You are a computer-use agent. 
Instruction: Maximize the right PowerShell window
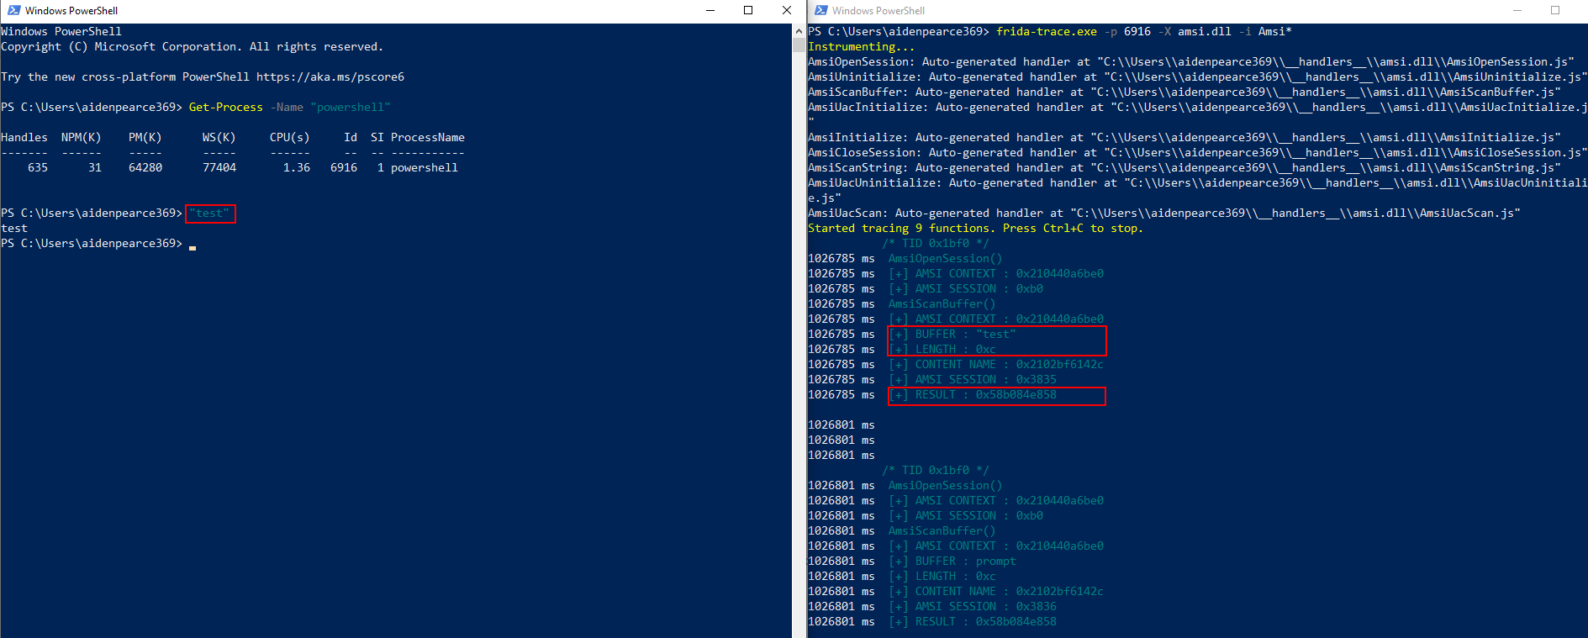click(x=1555, y=10)
